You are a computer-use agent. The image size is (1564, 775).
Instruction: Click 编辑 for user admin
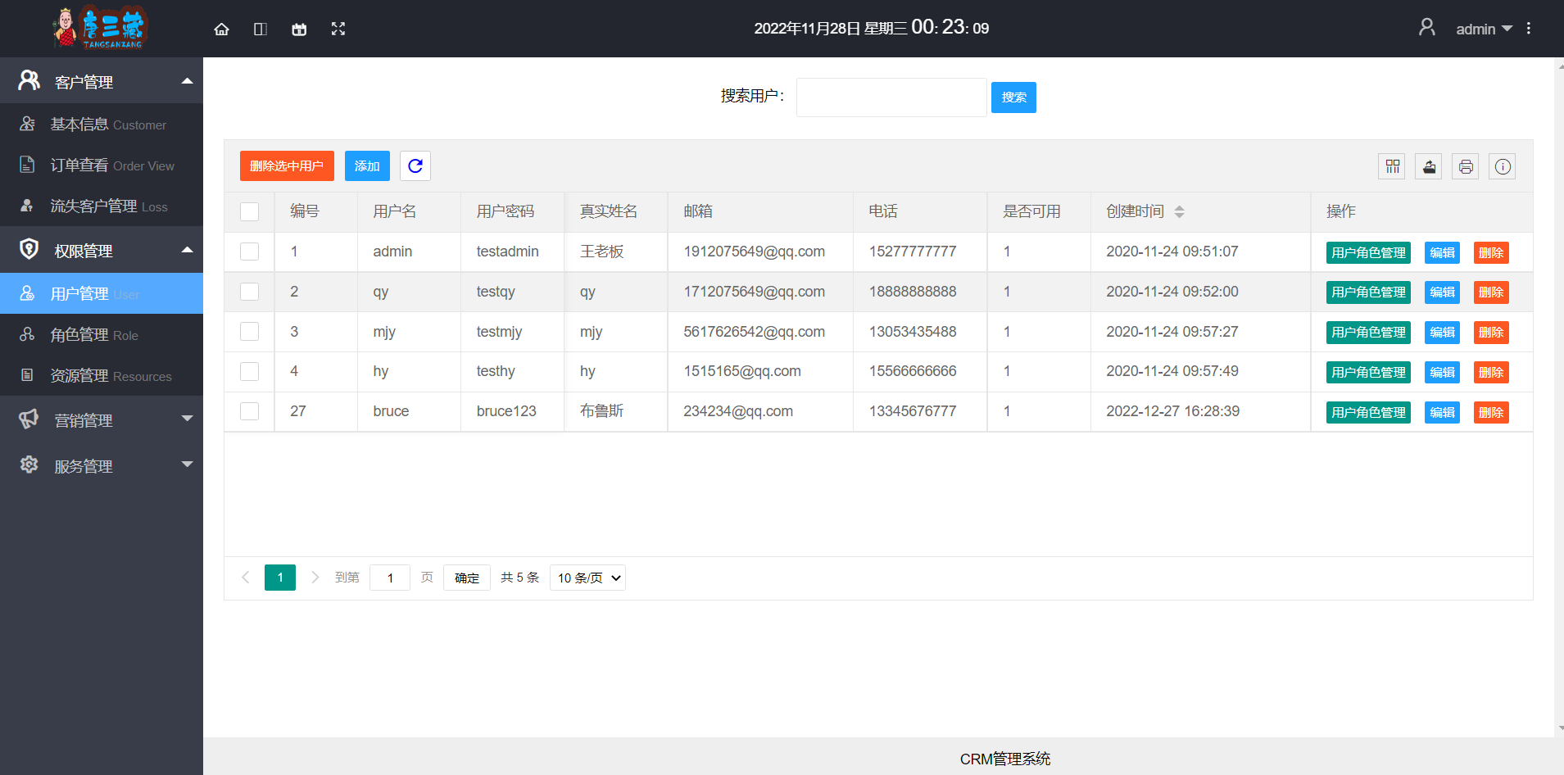[1442, 252]
